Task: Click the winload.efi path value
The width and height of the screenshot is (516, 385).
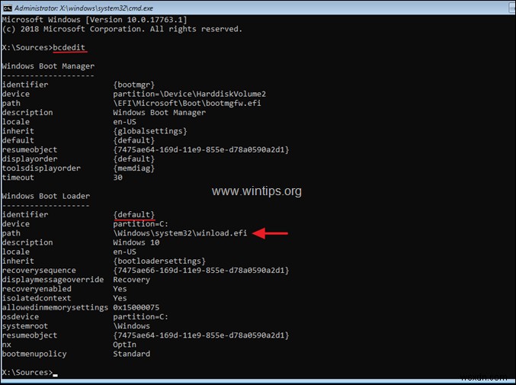Action: (180, 233)
